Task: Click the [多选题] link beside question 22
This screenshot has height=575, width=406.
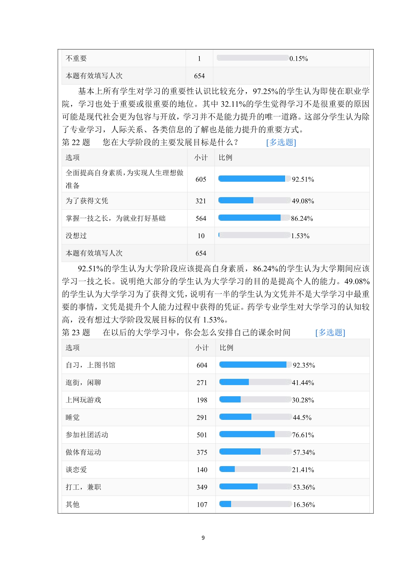Action: (x=281, y=142)
